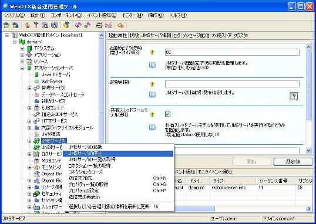316x224 pixels.
Task: Click WebServer node icon
Action: pyautogui.click(x=36, y=82)
